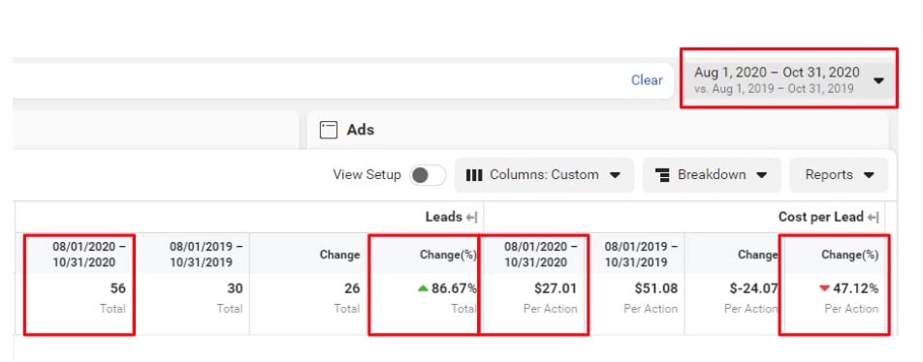Image resolution: width=923 pixels, height=362 pixels.
Task: Select the Leads 30 total value
Action: pos(235,288)
